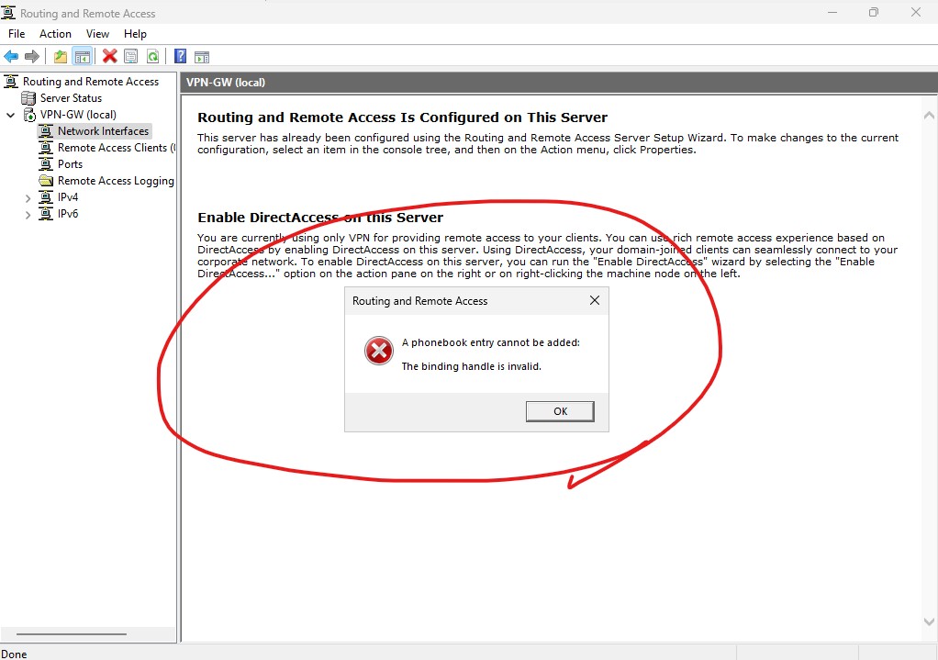This screenshot has width=938, height=660.
Task: Select the Remote Access Logging folder icon
Action: coord(46,181)
